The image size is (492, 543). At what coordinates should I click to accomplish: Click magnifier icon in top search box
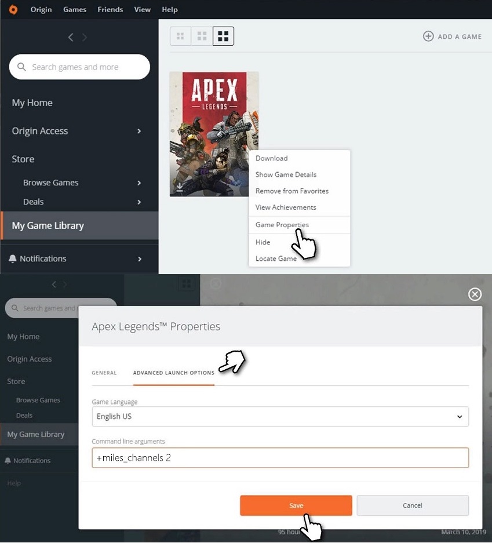[x=21, y=67]
